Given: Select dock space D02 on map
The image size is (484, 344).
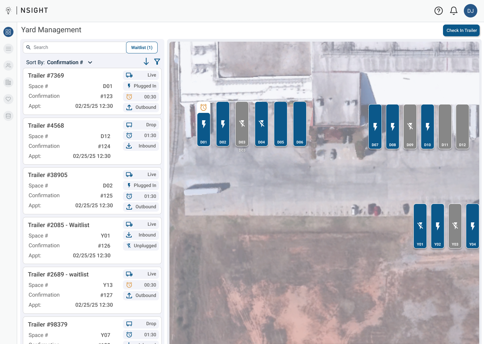Looking at the screenshot, I should [x=223, y=124].
